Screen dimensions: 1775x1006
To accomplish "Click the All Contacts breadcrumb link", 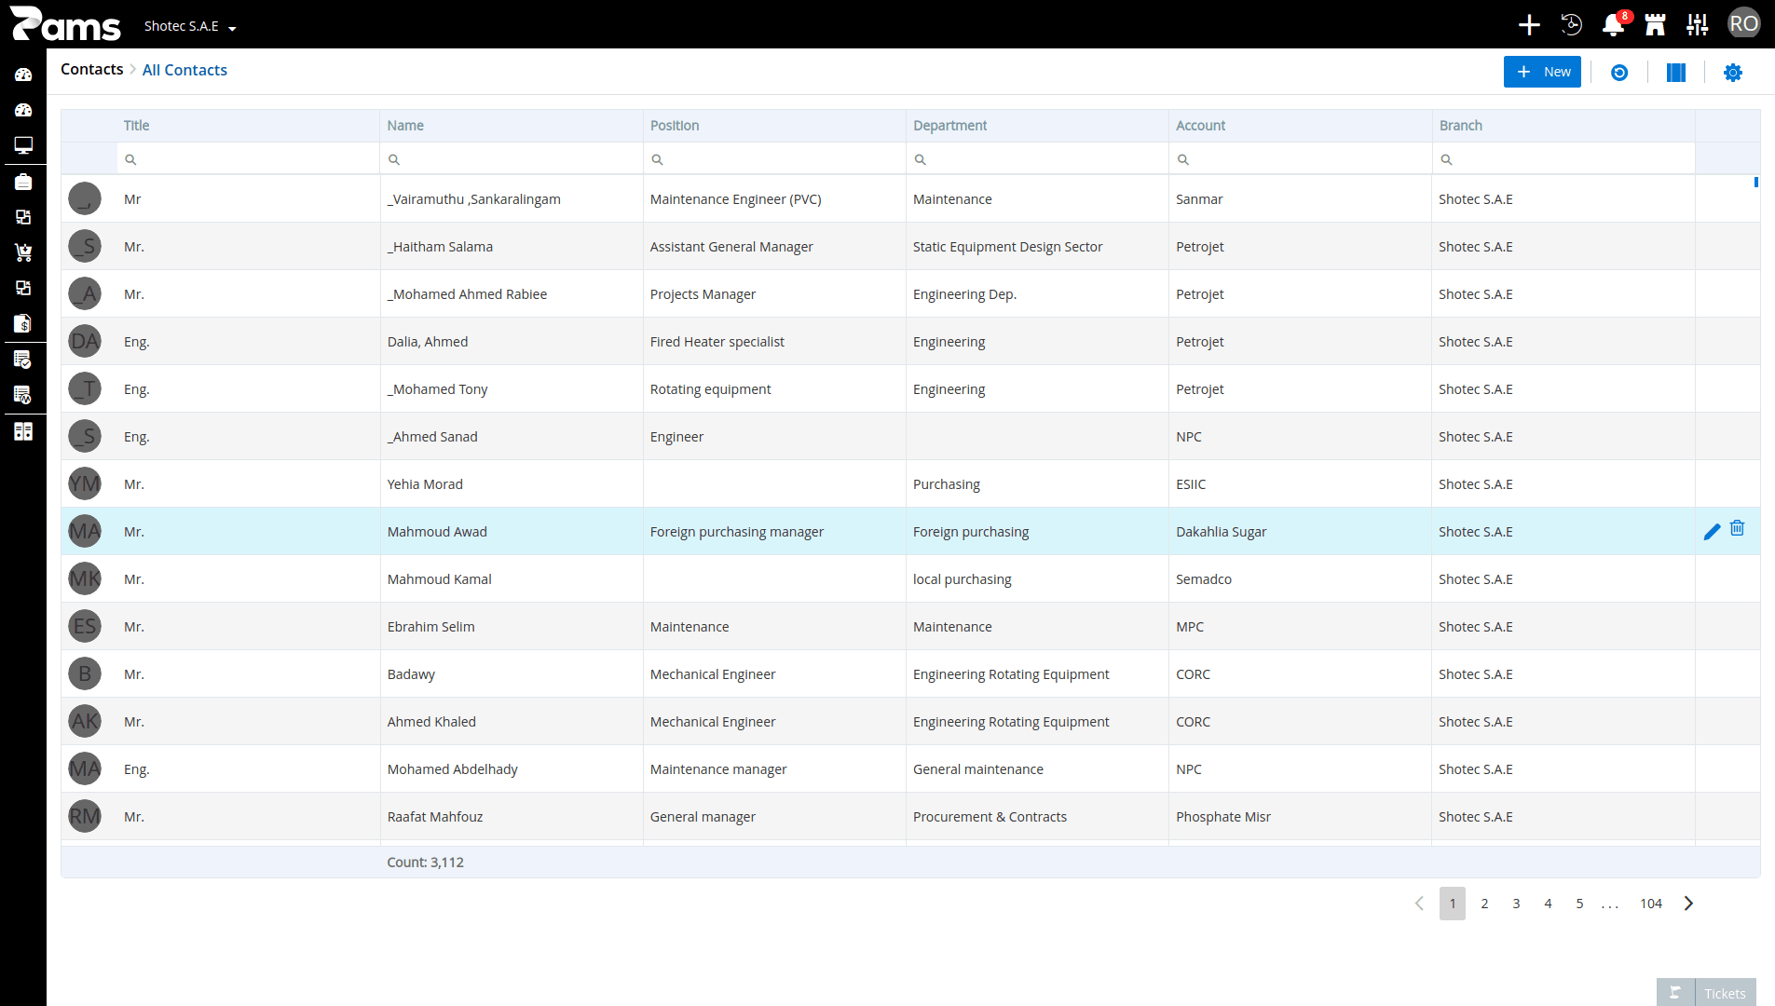I will (184, 70).
